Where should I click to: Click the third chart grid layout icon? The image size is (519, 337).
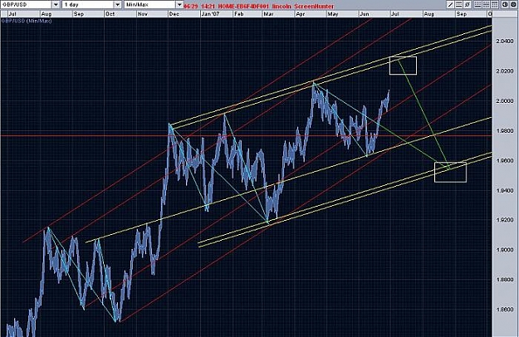coord(494,5)
